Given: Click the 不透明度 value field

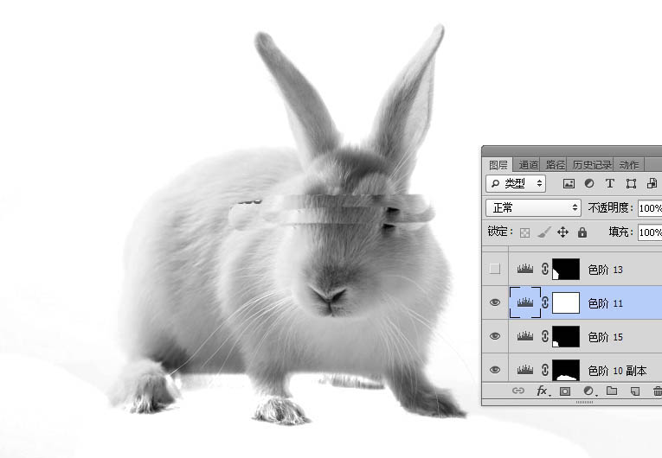Looking at the screenshot, I should pyautogui.click(x=650, y=208).
